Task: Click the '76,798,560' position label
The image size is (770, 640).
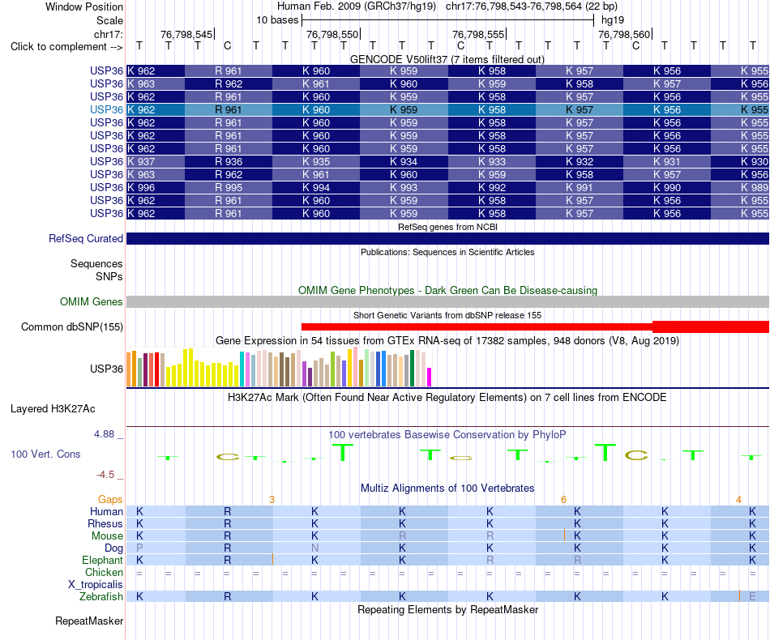Action: click(624, 34)
